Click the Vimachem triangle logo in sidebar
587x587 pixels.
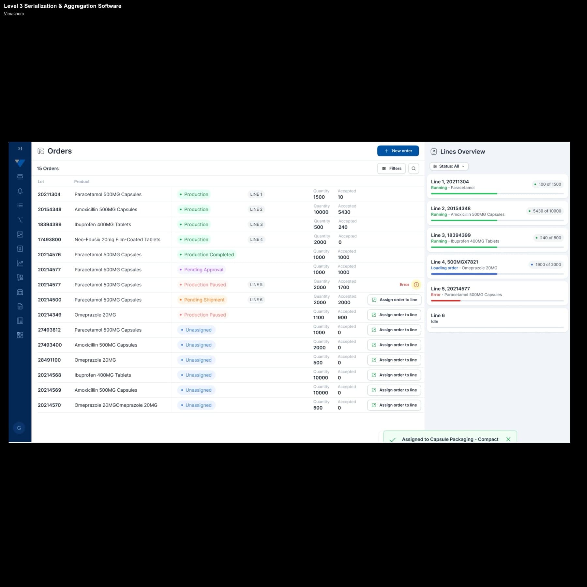point(20,163)
